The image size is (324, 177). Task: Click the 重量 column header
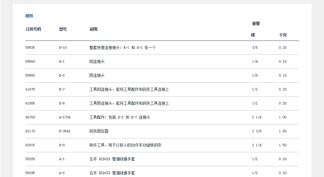(x=256, y=23)
